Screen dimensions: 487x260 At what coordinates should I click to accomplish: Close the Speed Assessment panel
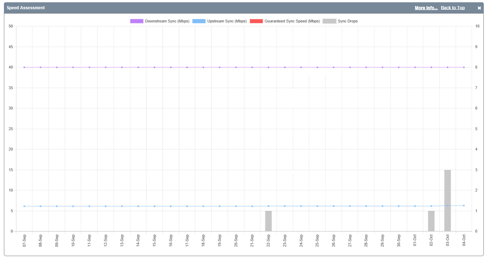[x=479, y=8]
